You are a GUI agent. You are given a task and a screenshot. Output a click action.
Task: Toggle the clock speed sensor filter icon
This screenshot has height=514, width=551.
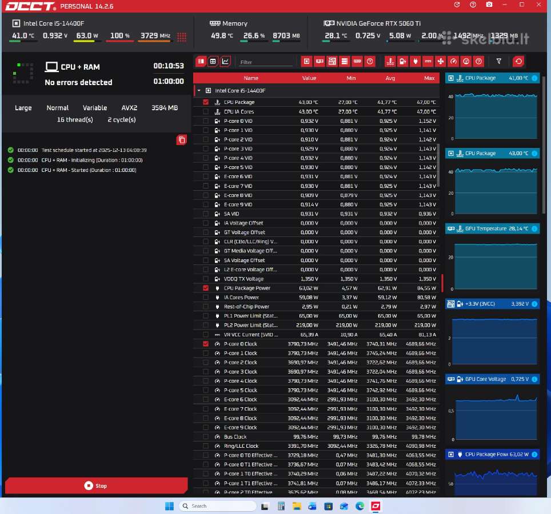454,62
